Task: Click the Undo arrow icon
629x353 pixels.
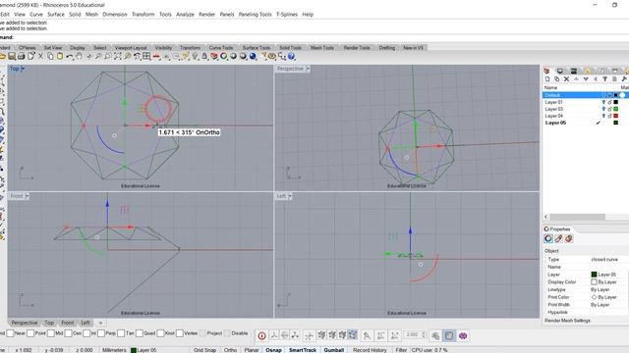Action: (70, 57)
